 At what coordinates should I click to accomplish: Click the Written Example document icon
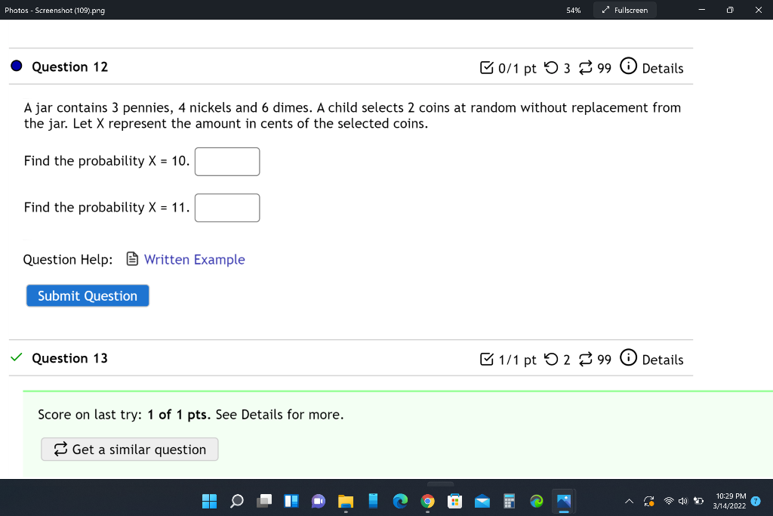point(132,259)
